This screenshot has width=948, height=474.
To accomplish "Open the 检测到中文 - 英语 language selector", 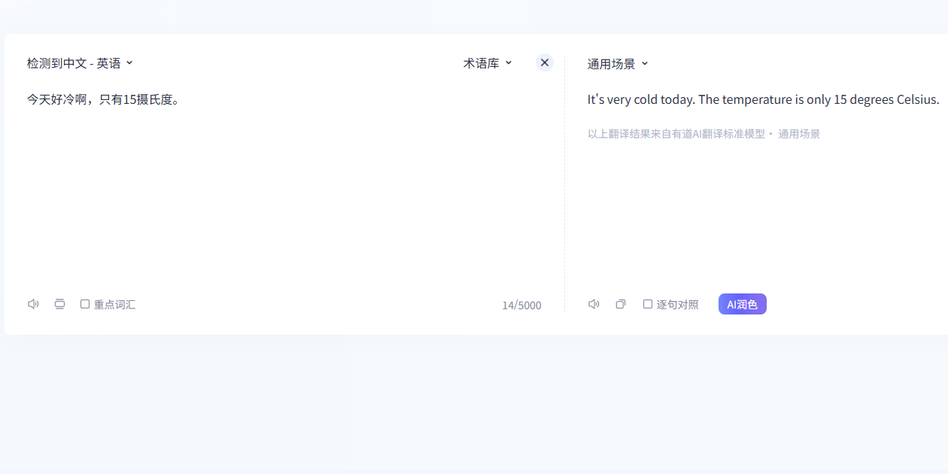I will click(x=74, y=63).
